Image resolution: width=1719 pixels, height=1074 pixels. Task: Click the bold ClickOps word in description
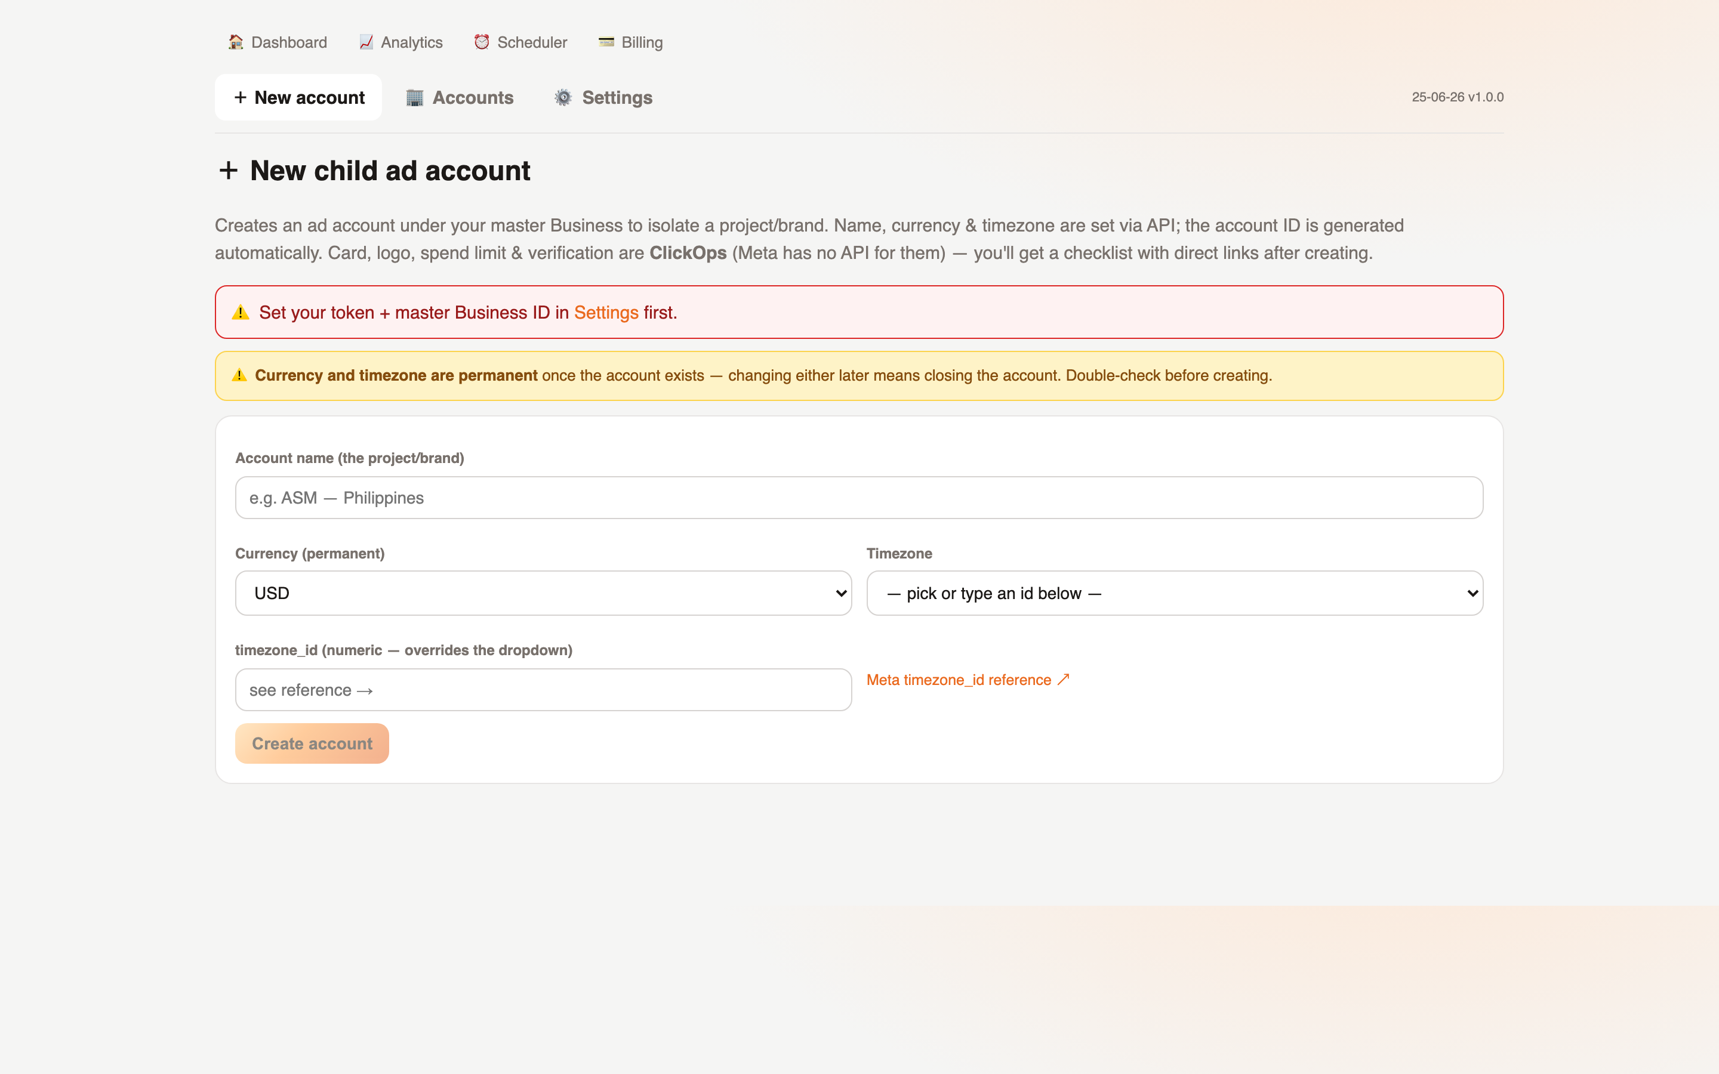click(x=688, y=253)
